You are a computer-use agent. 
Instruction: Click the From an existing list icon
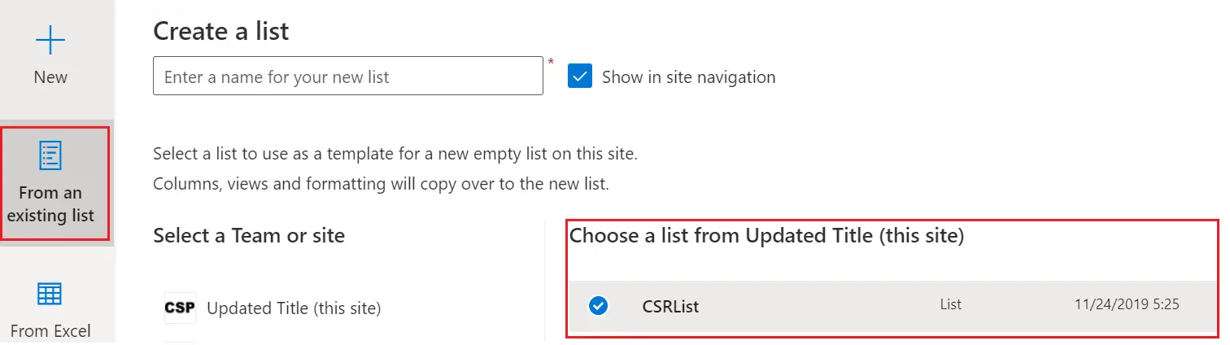click(x=50, y=155)
